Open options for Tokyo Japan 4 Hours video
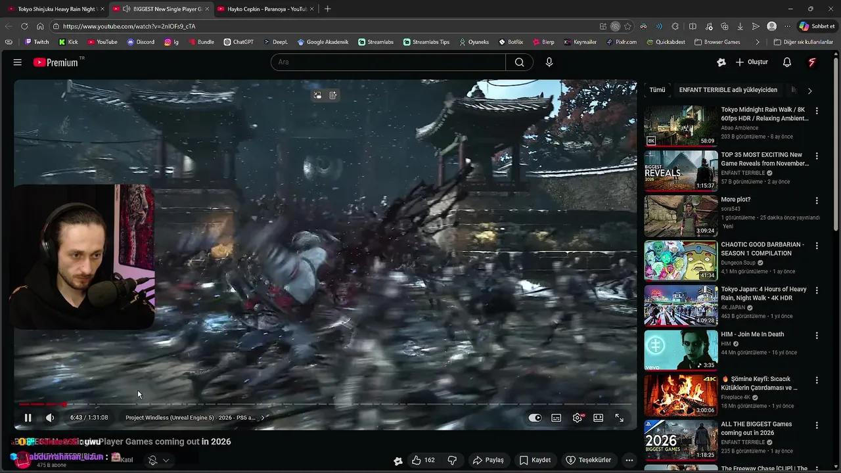 point(817,290)
